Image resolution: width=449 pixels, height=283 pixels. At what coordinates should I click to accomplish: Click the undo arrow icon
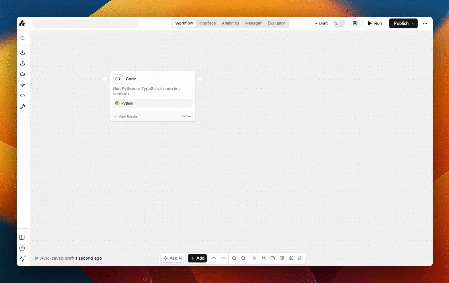coord(214,258)
